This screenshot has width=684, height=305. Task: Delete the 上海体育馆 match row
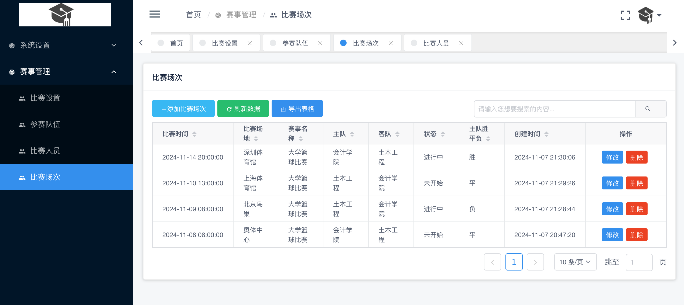point(637,183)
